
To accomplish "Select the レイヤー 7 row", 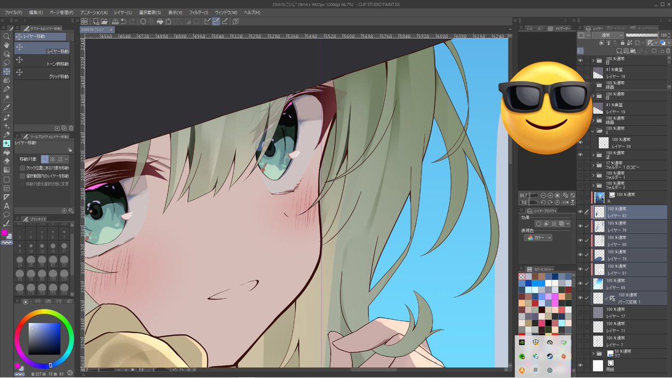I will (x=630, y=341).
